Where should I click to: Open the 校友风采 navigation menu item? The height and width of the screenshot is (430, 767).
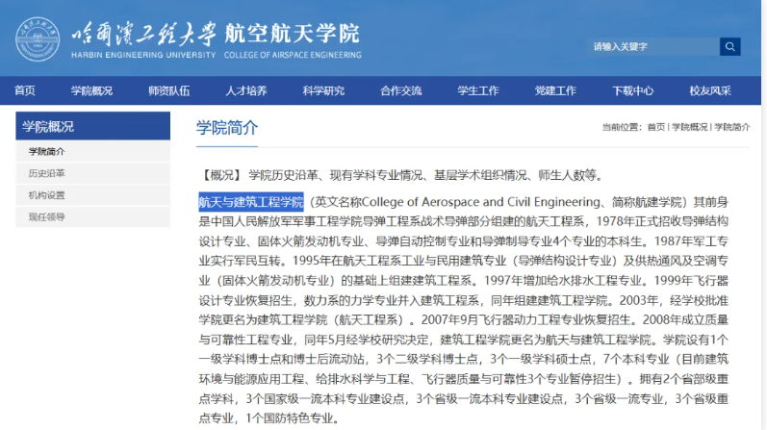[x=710, y=90]
